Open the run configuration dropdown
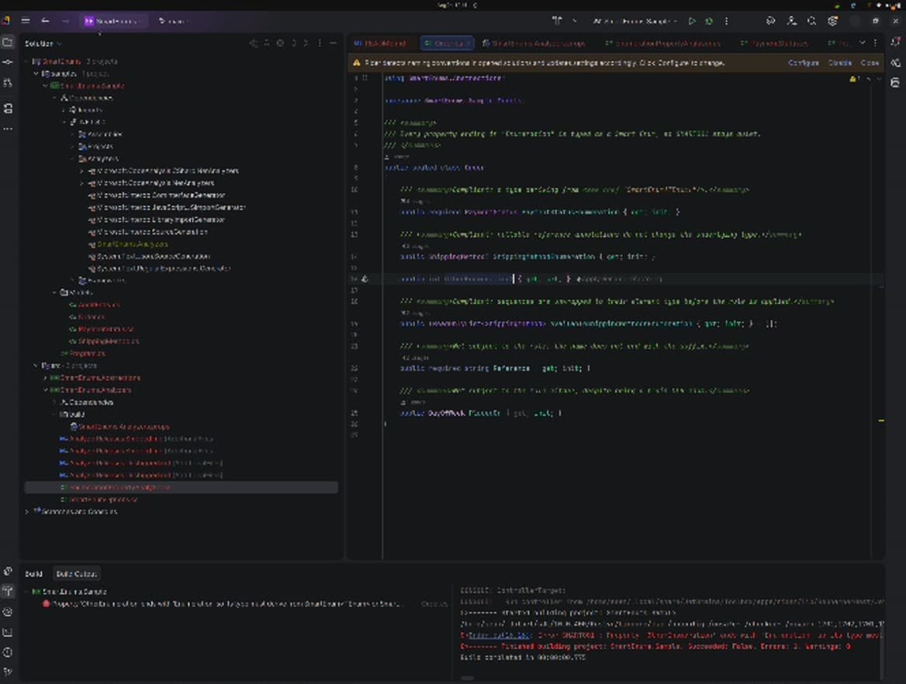Screen dimensions: 906x684 pyautogui.click(x=635, y=21)
